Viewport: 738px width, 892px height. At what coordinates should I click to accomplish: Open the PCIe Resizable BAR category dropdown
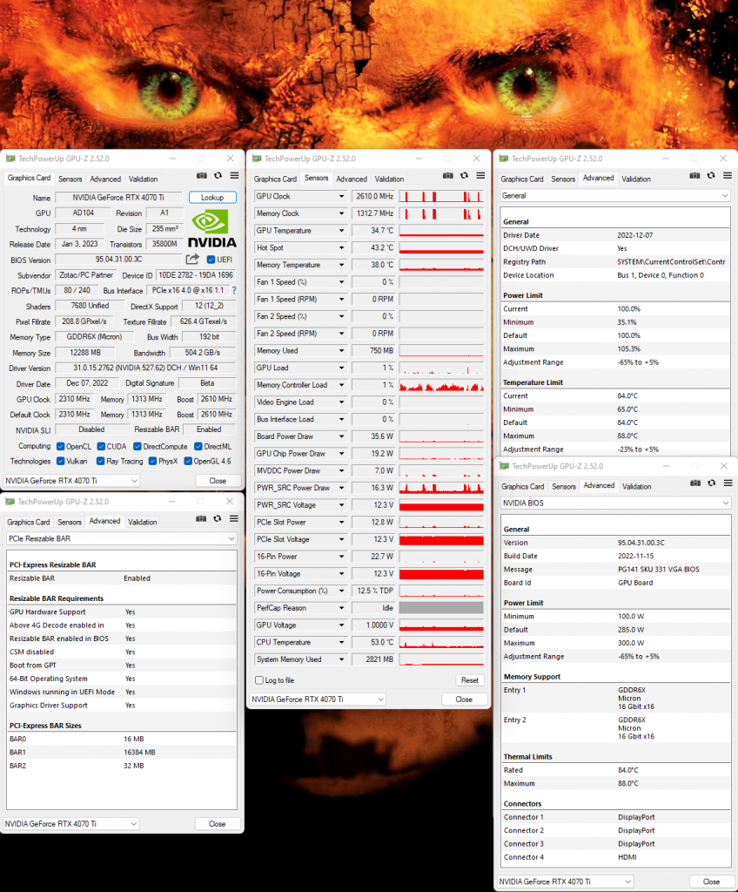click(121, 538)
